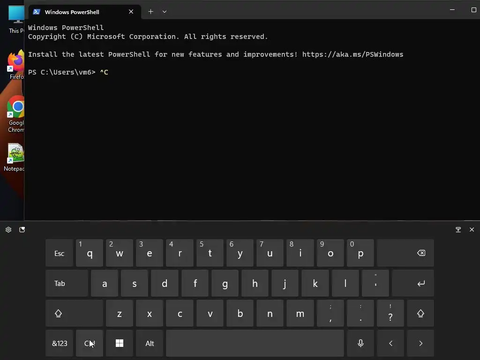Tap the comma/semicolon key
Screen dimensions: 480x360
(330, 313)
